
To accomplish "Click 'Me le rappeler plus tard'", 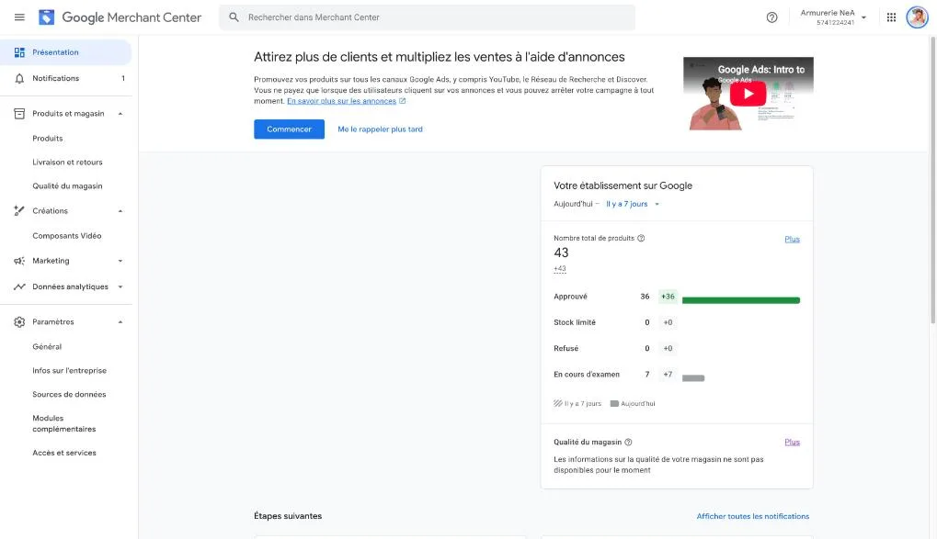I will coord(380,129).
